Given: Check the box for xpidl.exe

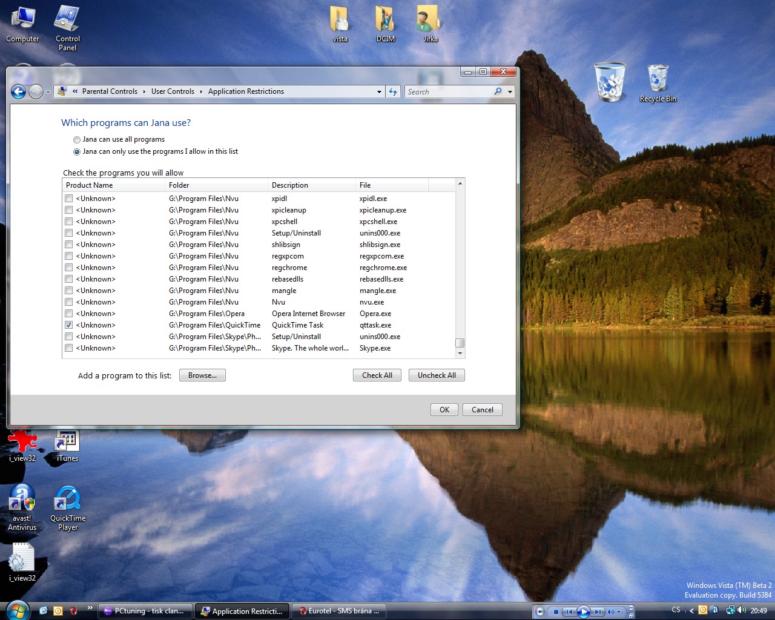Looking at the screenshot, I should pyautogui.click(x=69, y=199).
